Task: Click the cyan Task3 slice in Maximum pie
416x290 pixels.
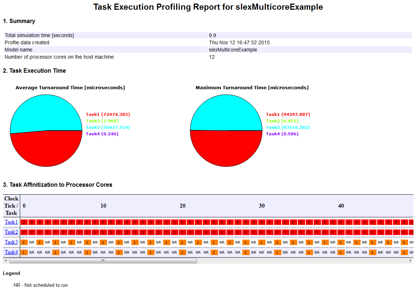Action: (226, 113)
